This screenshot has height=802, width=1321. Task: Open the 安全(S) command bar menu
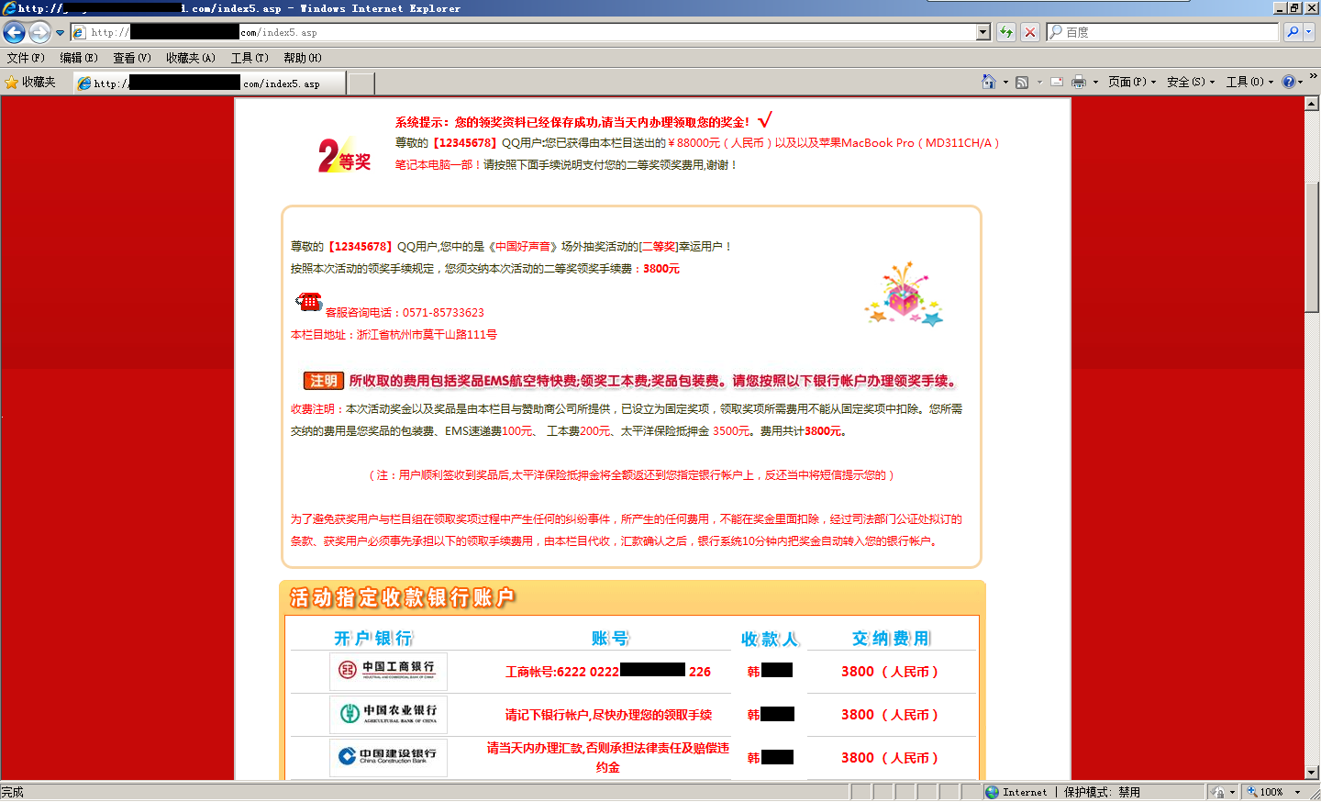[x=1191, y=82]
